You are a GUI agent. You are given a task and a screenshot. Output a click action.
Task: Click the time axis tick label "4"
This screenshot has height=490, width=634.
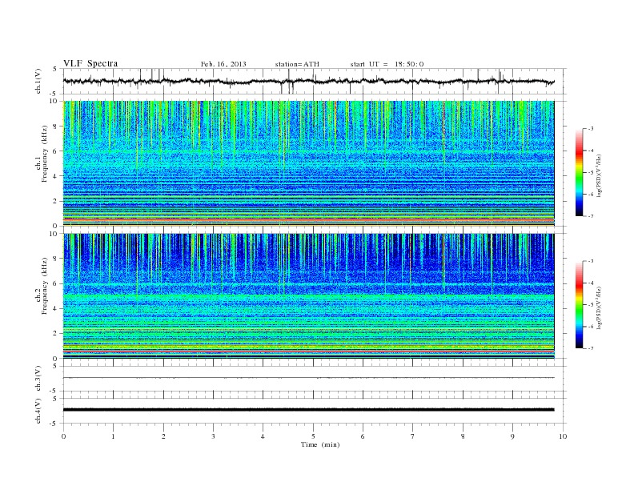click(x=263, y=436)
